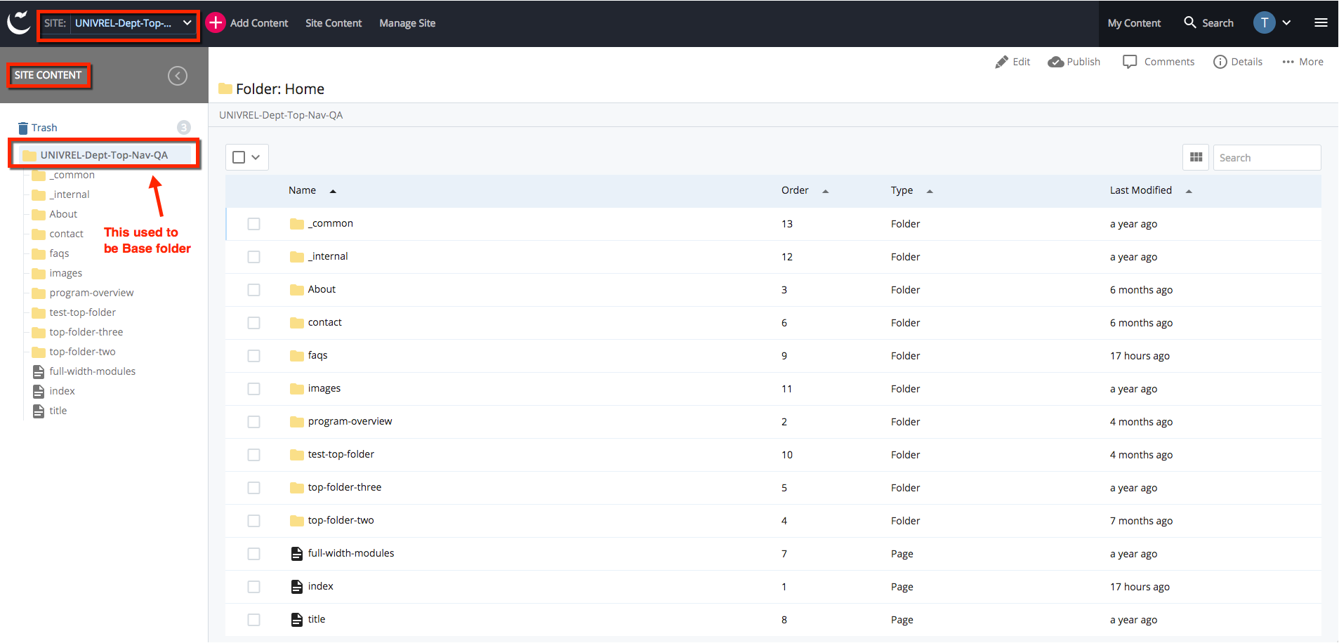
Task: Open the bulk selection dropdown arrow
Action: 256,157
